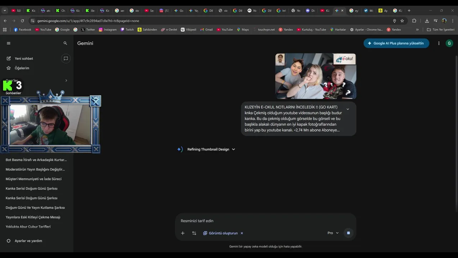Open the Gmail bookmark
Image resolution: width=458 pixels, height=258 pixels.
pos(207,30)
